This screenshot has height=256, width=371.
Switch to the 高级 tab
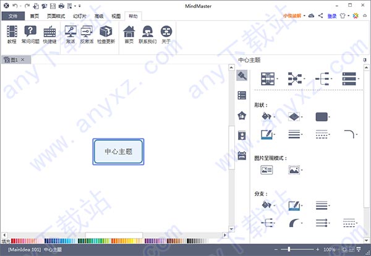click(99, 16)
